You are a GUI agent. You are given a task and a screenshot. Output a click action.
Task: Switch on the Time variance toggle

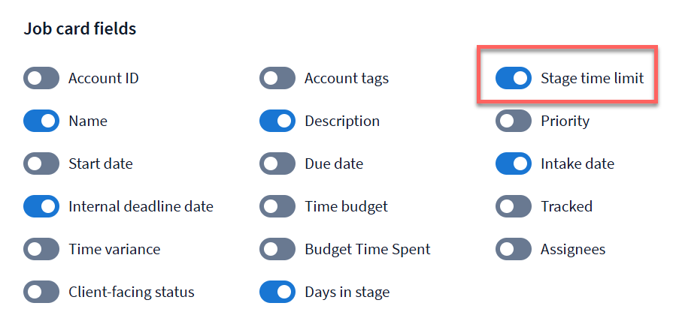41,249
